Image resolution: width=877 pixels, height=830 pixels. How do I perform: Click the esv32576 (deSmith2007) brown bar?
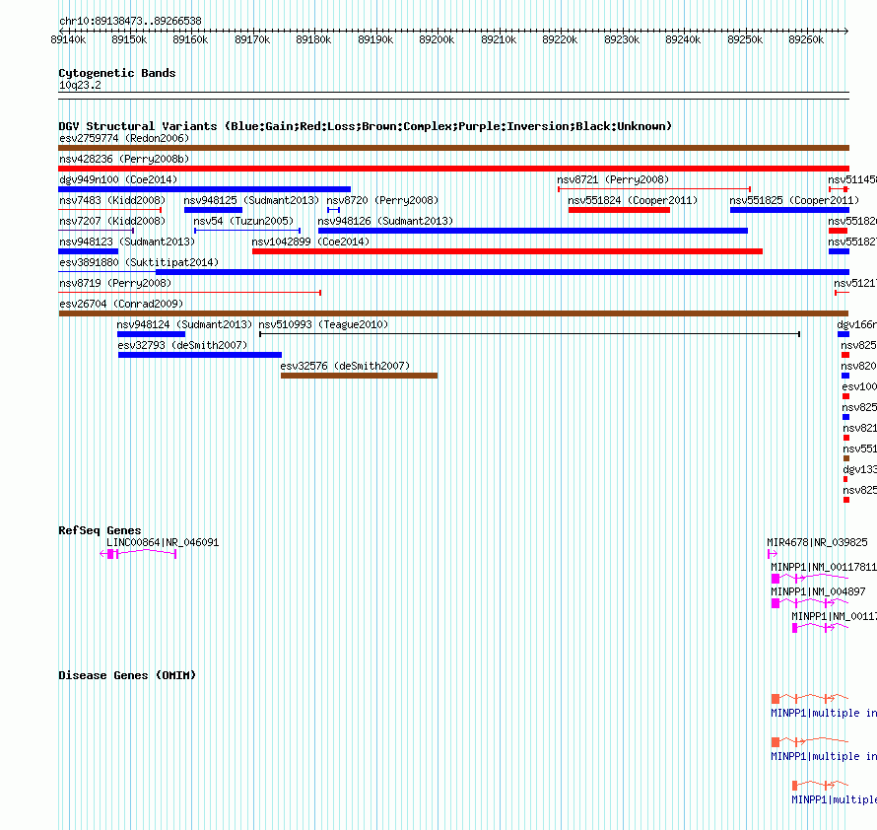pos(359,376)
